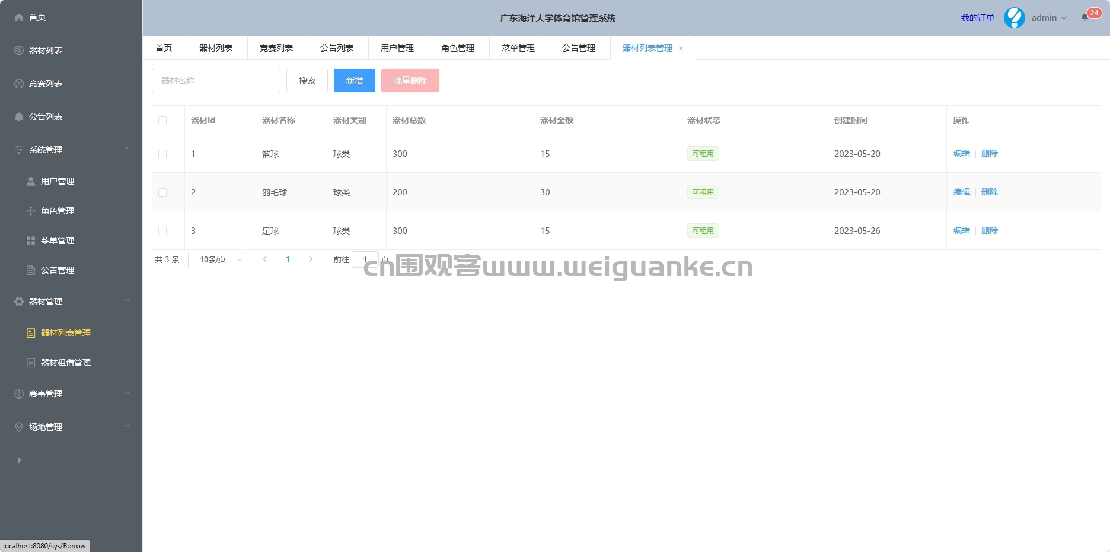Delete the 足球 row

(x=990, y=230)
